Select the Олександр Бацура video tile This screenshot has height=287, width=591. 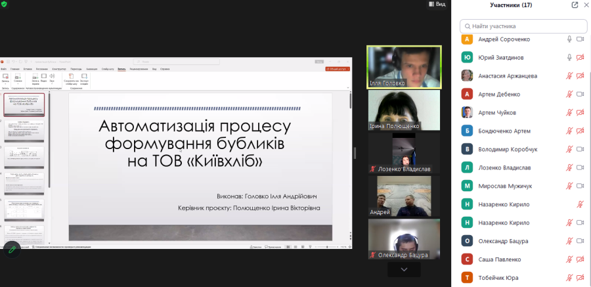click(x=404, y=239)
